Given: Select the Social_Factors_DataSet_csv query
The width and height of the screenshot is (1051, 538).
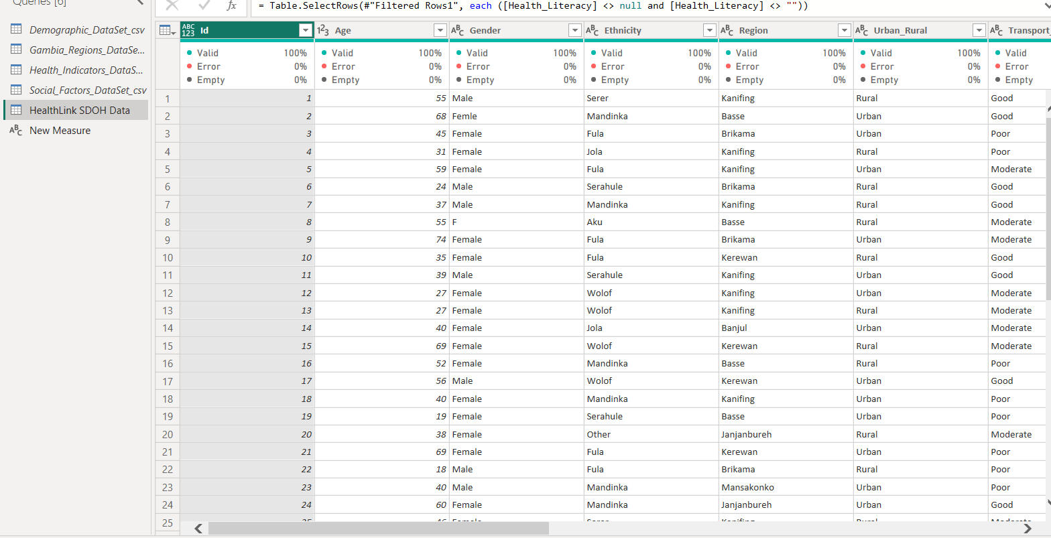Looking at the screenshot, I should click(88, 90).
